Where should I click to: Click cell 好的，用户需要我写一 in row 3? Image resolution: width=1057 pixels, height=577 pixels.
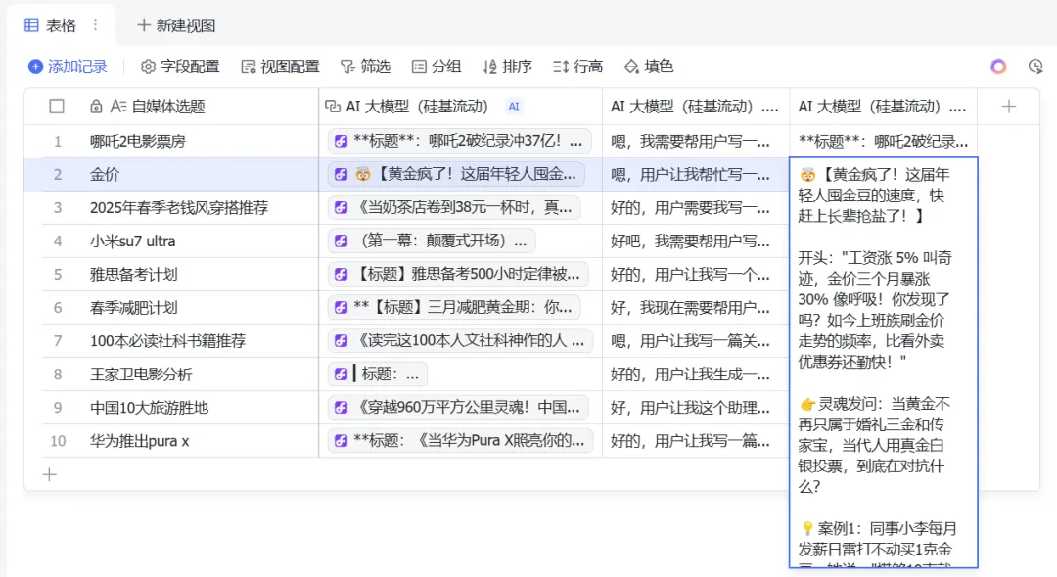click(x=696, y=208)
